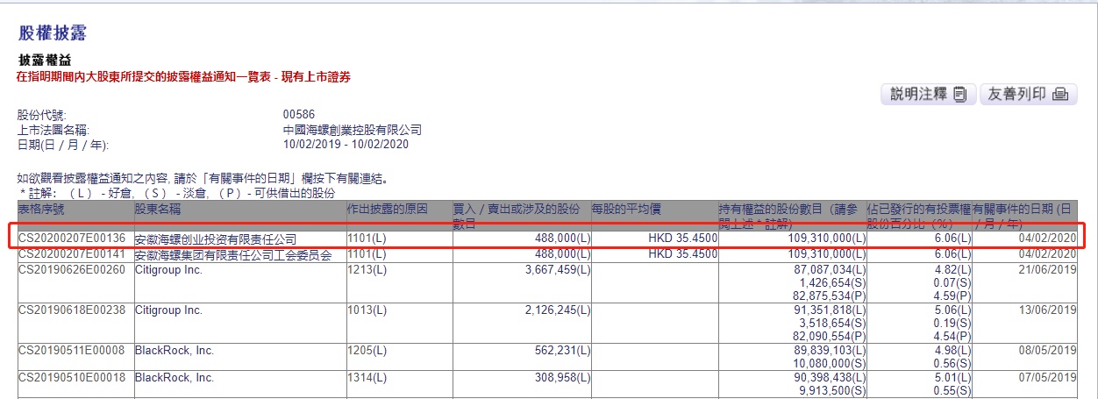Click reason code 1314(L)
This screenshot has width=1098, height=399.
pos(367,377)
